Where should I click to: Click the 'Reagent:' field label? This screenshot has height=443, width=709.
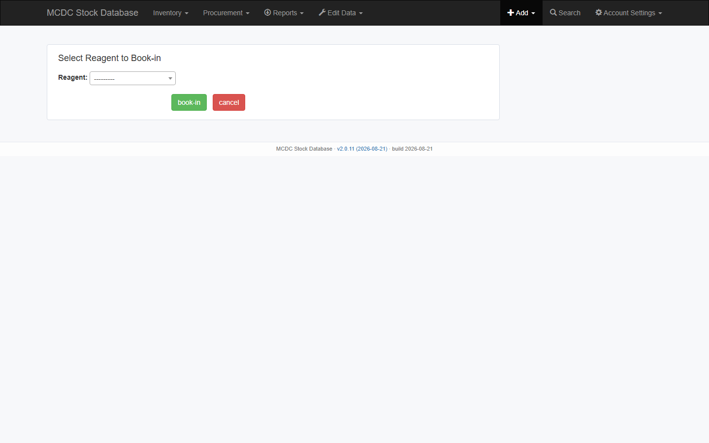[73, 77]
